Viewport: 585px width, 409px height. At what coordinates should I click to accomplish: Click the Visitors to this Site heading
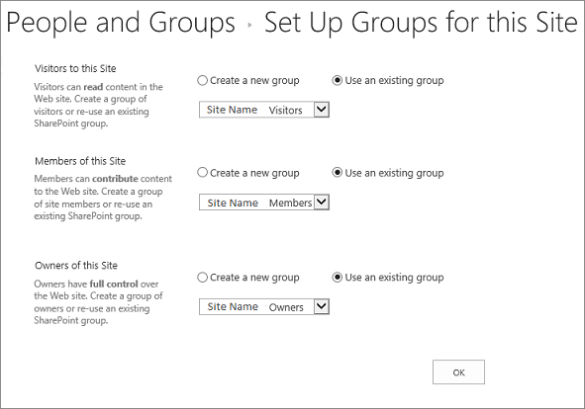coord(75,68)
